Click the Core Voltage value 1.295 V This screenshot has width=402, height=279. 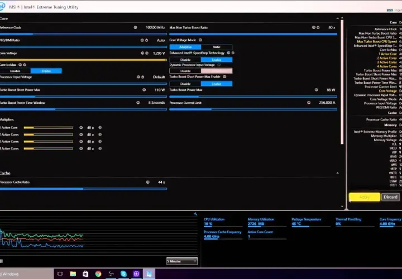pos(159,54)
